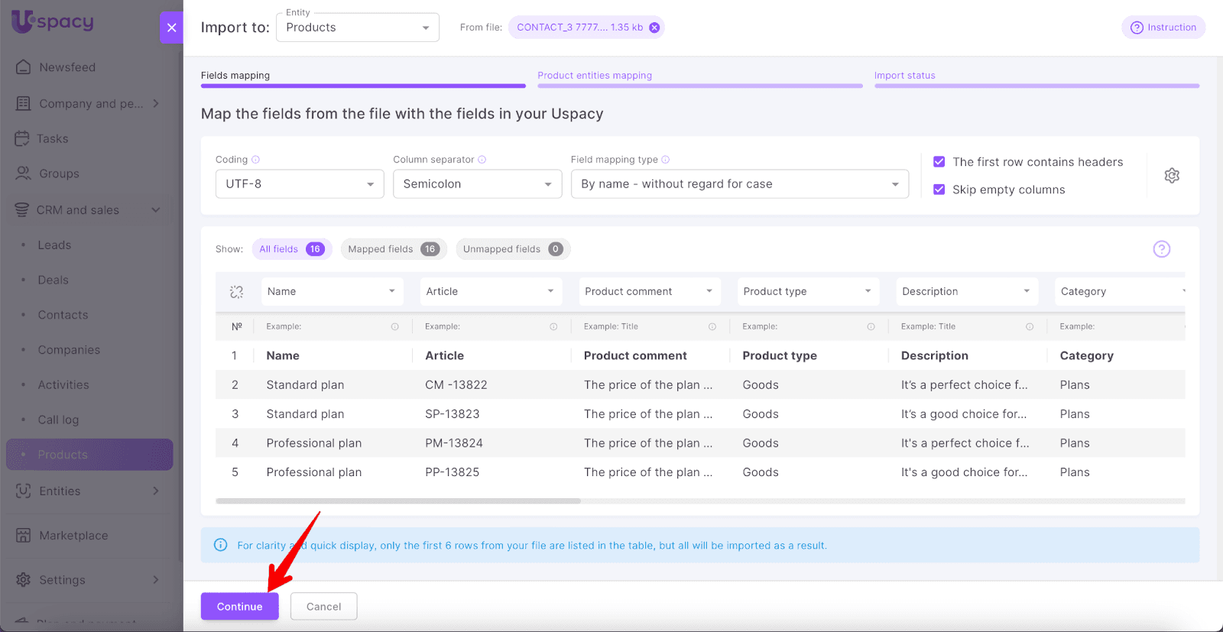Click the question mark help icon above table
The image size is (1223, 632).
click(x=1161, y=249)
